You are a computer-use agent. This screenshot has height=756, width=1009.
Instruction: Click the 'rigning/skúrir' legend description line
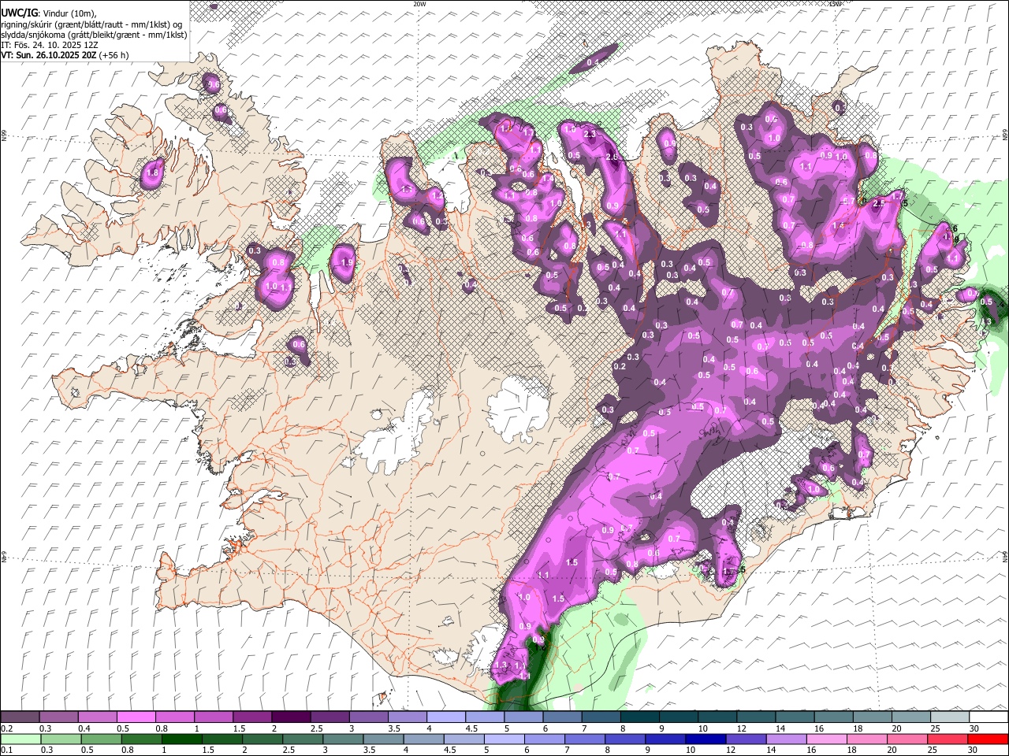pyautogui.click(x=91, y=24)
